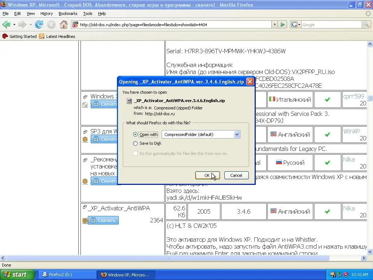The image size is (373, 280).
Task: Select the Open with radio button
Action: tap(135, 135)
